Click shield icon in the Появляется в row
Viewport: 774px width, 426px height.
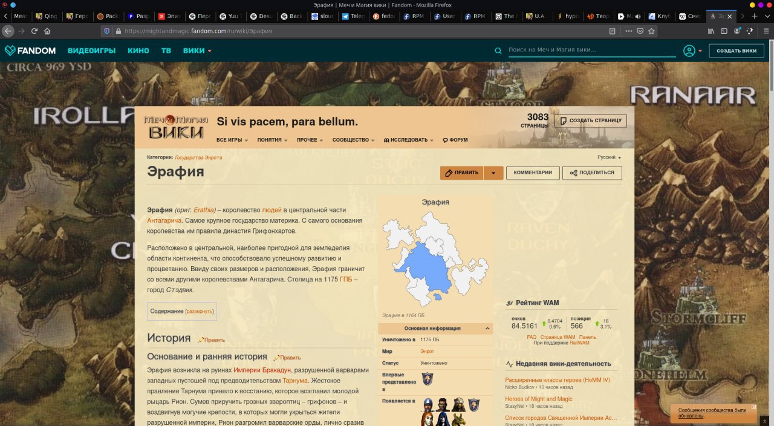tap(473, 405)
